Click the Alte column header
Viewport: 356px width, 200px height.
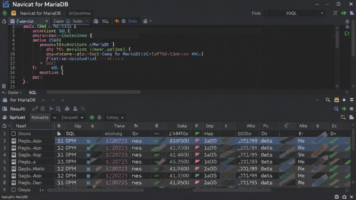303,126
